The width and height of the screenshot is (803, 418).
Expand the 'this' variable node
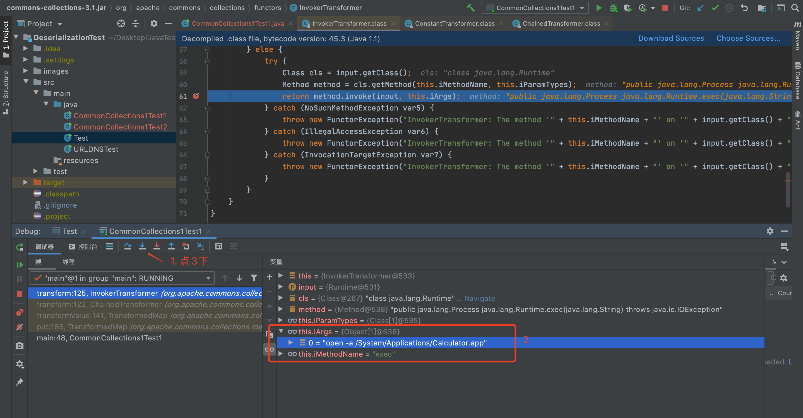pyautogui.click(x=281, y=275)
